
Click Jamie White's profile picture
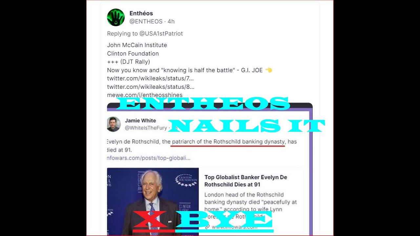point(114,124)
